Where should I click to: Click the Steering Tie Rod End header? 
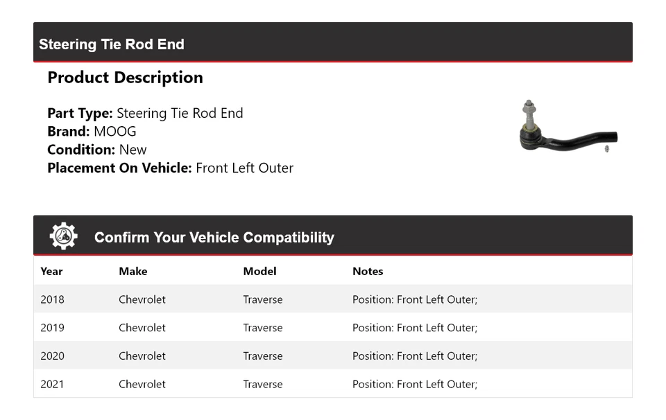click(112, 44)
